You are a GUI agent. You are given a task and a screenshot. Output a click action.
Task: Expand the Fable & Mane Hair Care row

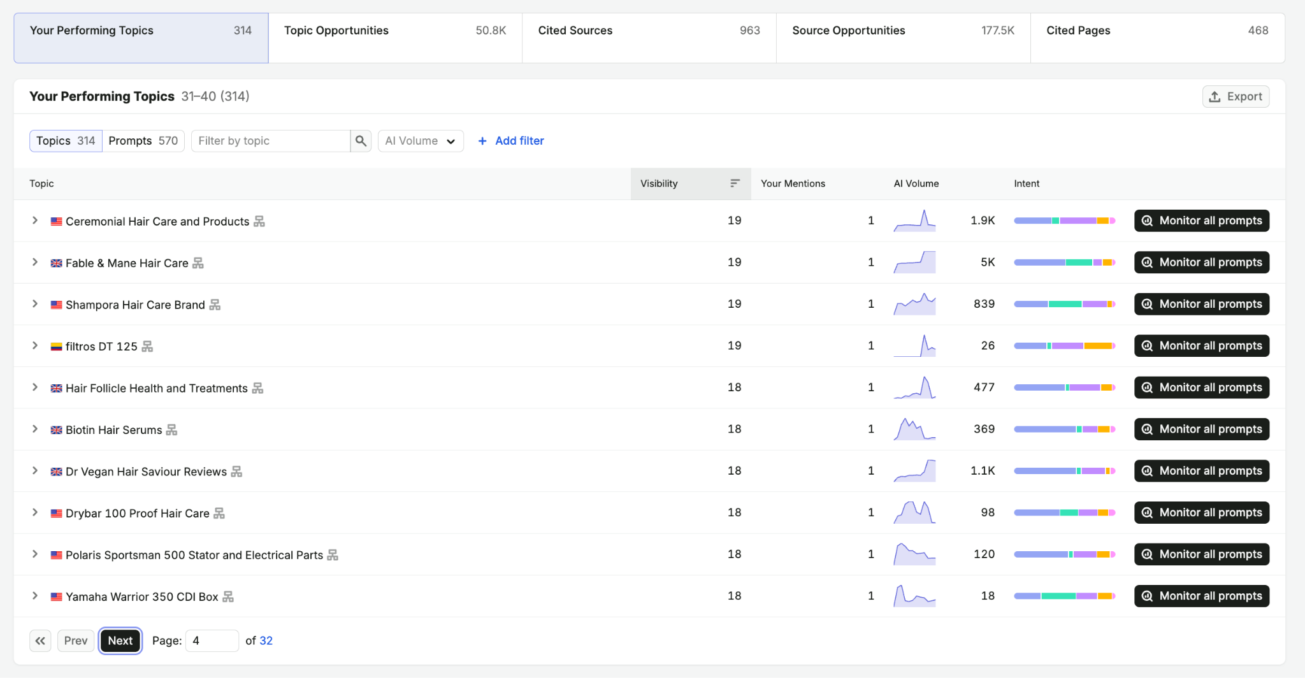[x=35, y=263]
